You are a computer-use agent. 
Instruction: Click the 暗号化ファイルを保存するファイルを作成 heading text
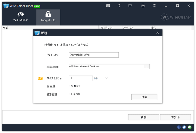(x=66, y=45)
